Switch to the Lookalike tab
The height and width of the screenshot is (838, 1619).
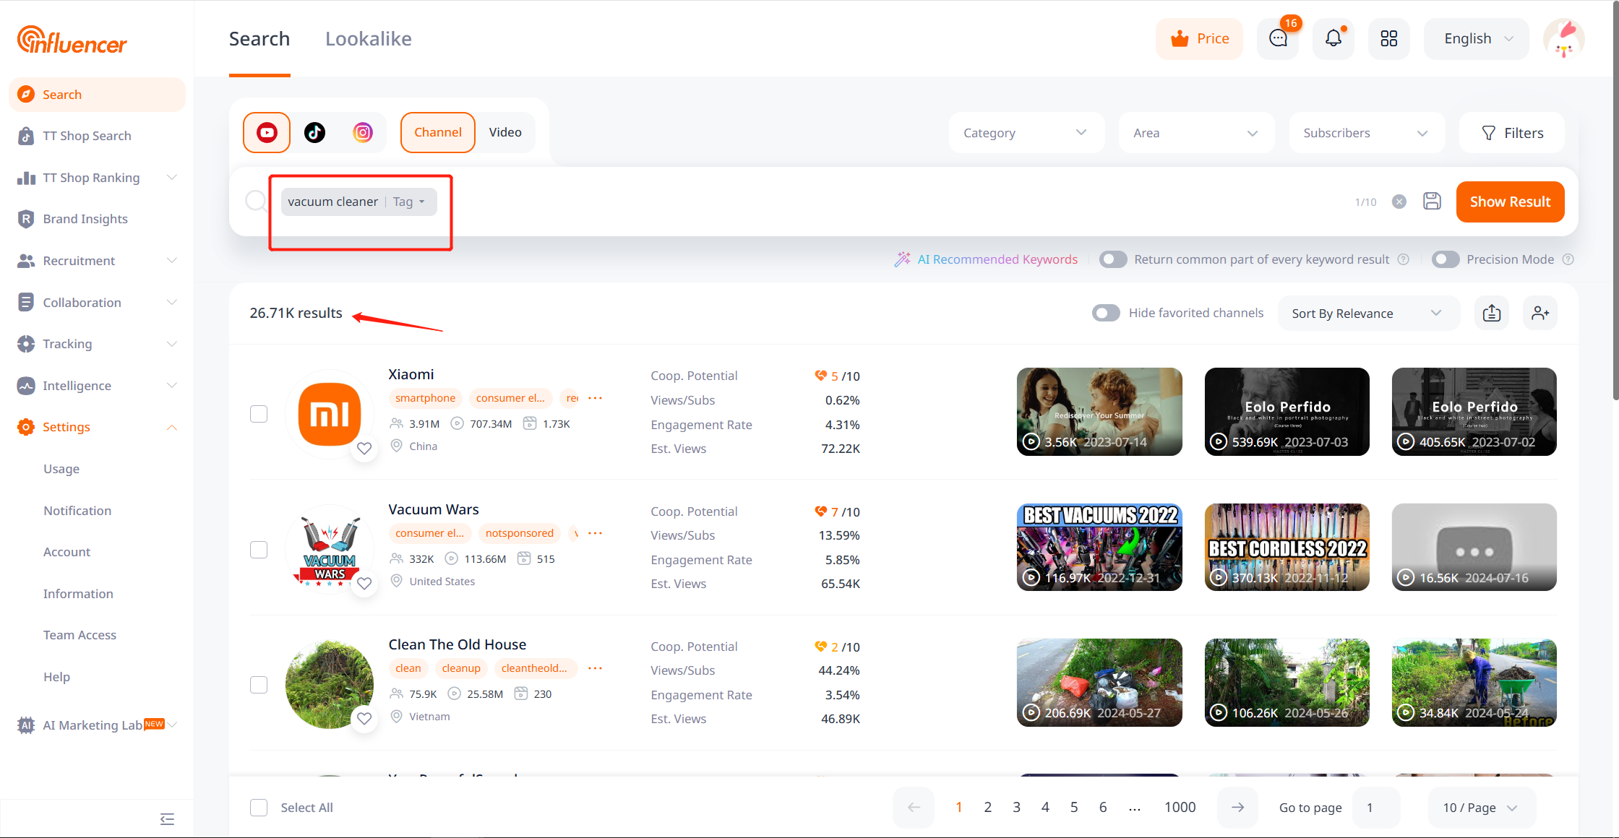[368, 39]
